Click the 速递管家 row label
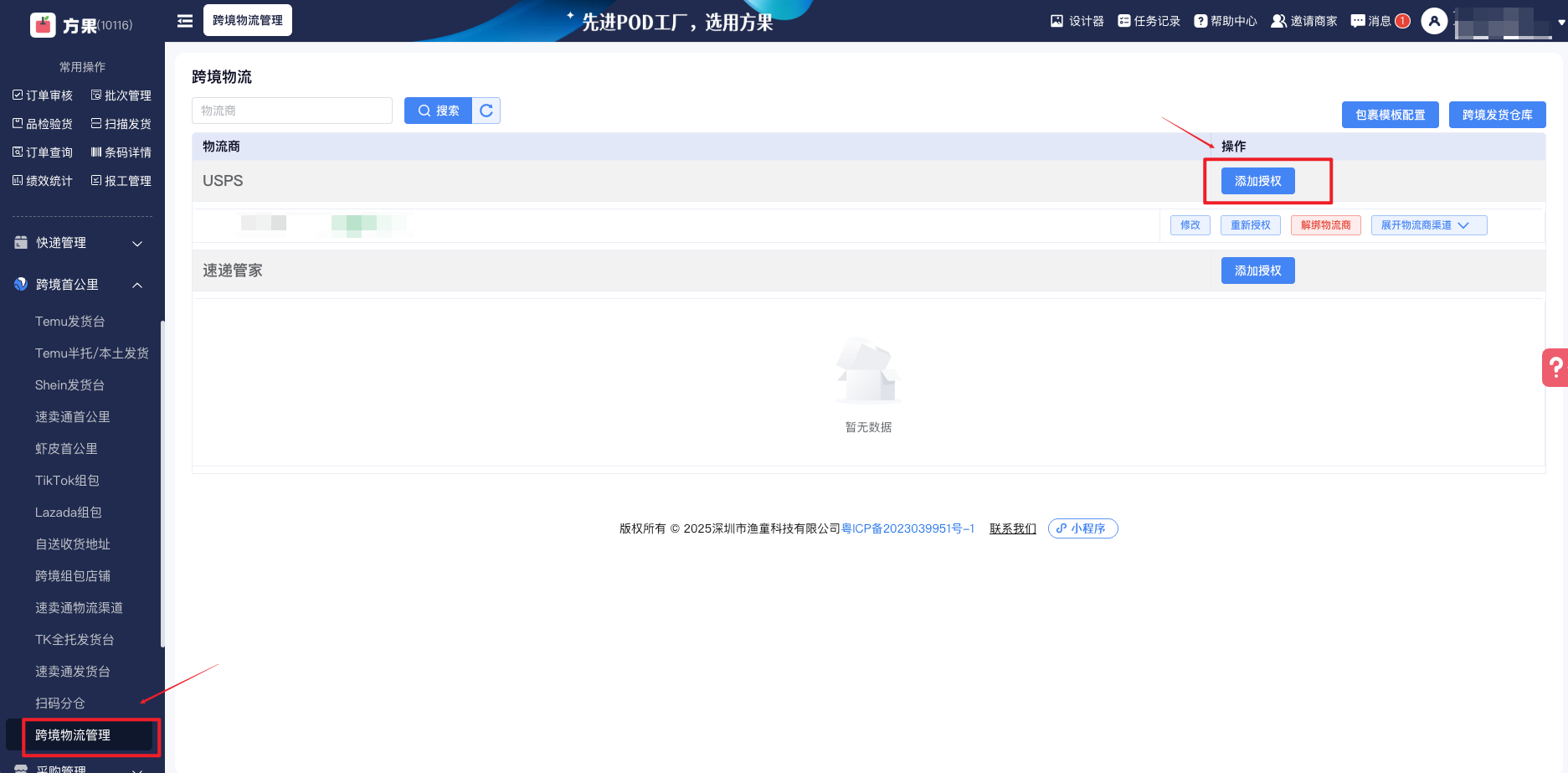The height and width of the screenshot is (773, 1568). pyautogui.click(x=233, y=271)
